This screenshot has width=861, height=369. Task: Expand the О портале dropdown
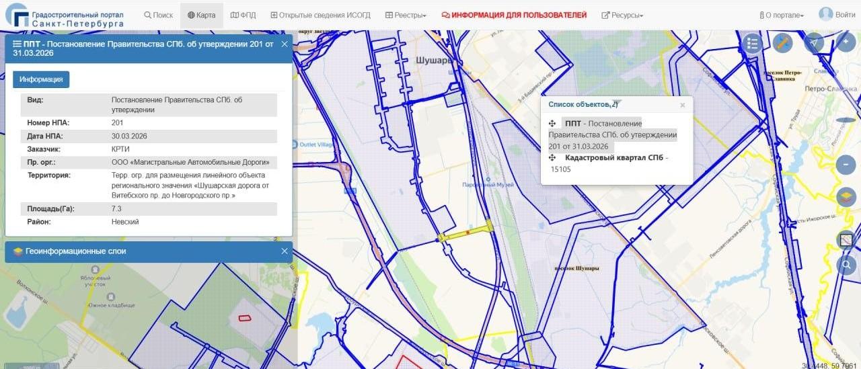tap(781, 15)
